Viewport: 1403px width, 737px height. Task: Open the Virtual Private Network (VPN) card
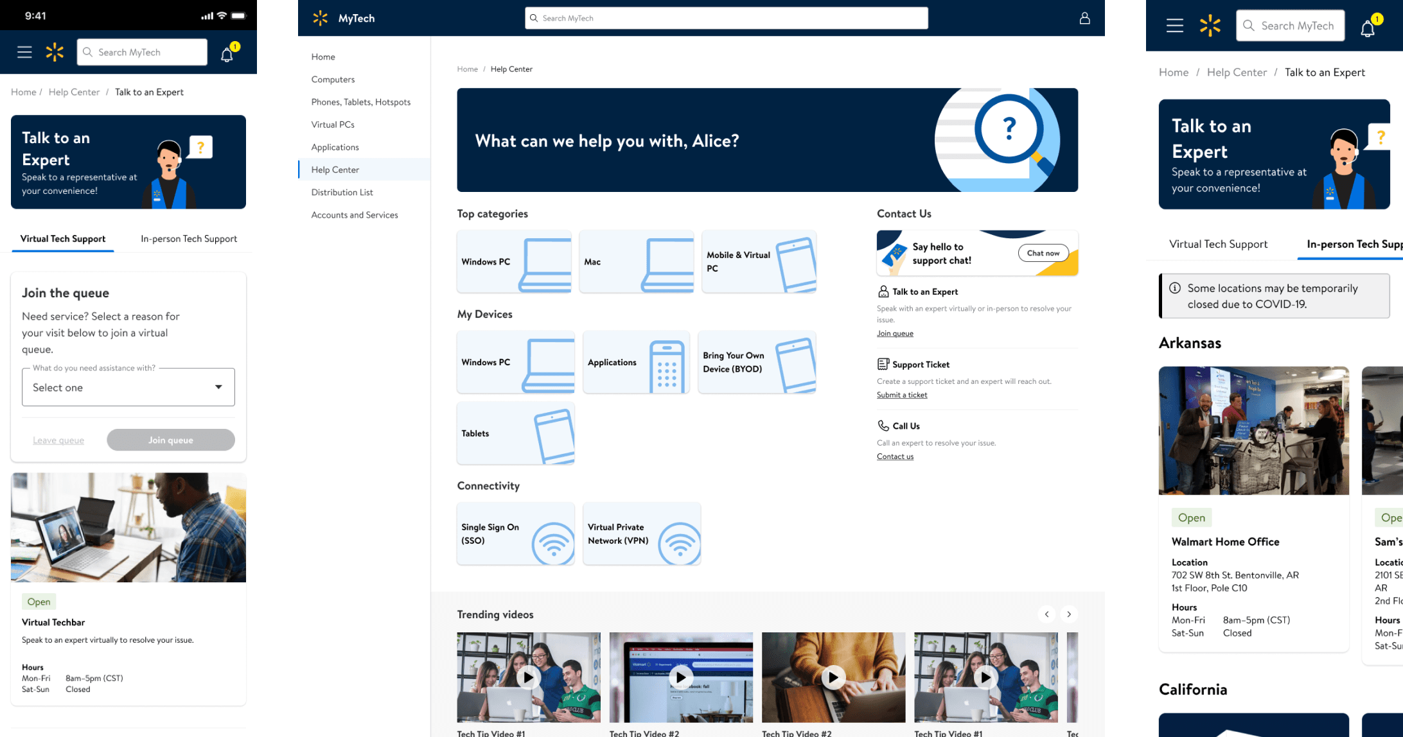[641, 534]
